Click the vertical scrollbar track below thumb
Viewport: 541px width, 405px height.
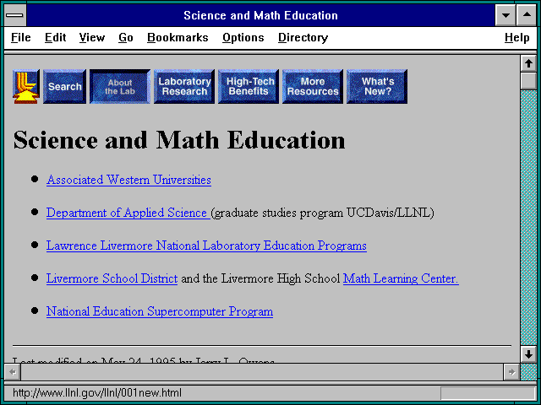click(x=528, y=218)
